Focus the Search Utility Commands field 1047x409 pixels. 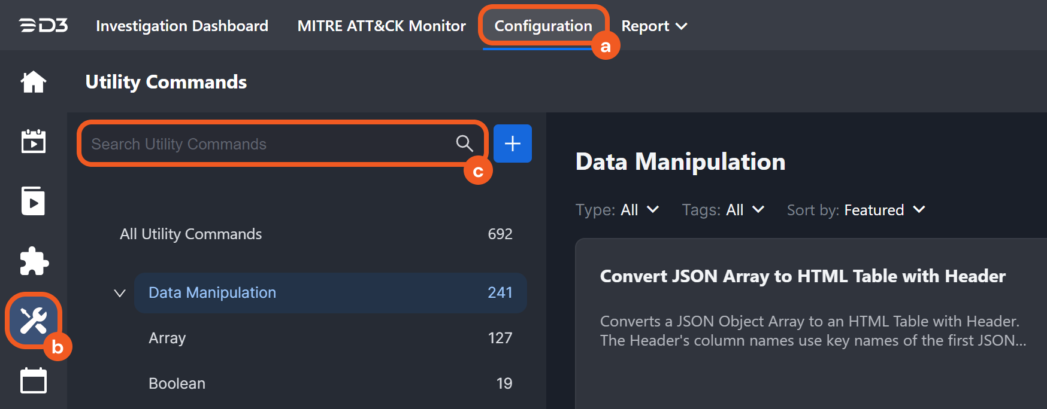tap(270, 144)
